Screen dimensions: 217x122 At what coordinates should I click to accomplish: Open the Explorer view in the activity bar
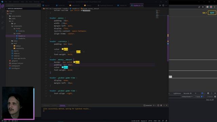3,6
